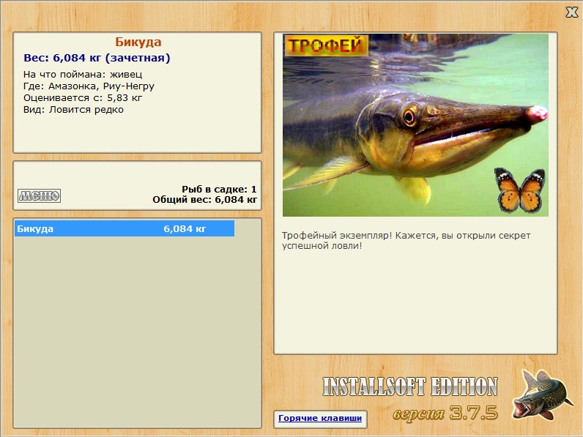Screen dimensions: 583x437
Task: Click the INSTALLSOFT EDITION logo text
Action: [x=410, y=386]
